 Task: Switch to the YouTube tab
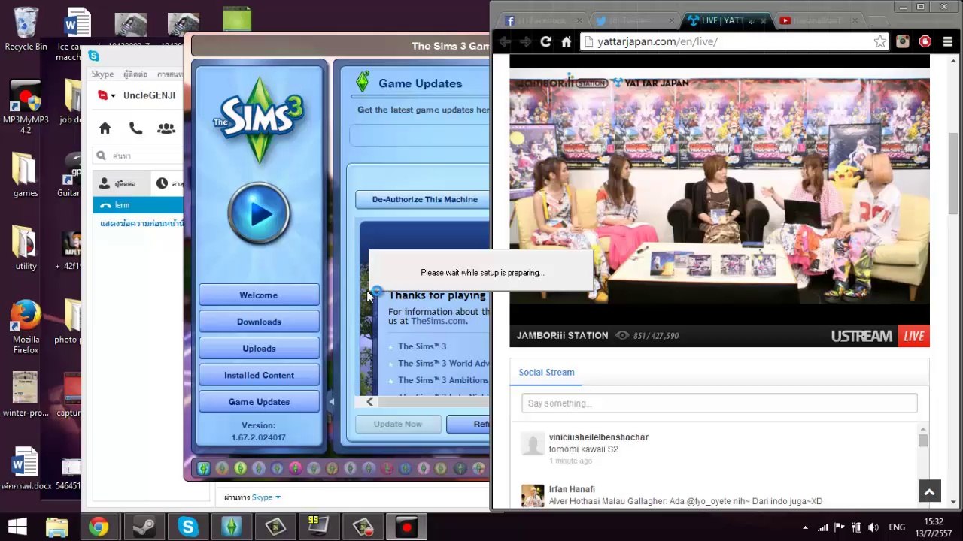(x=816, y=20)
